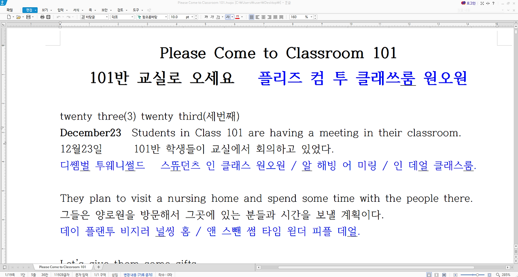The width and height of the screenshot is (518, 277).
Task: Click ruler tab type selector icon
Action: point(3,24)
